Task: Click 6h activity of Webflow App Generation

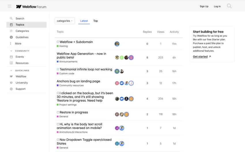Action: tap(174, 58)
